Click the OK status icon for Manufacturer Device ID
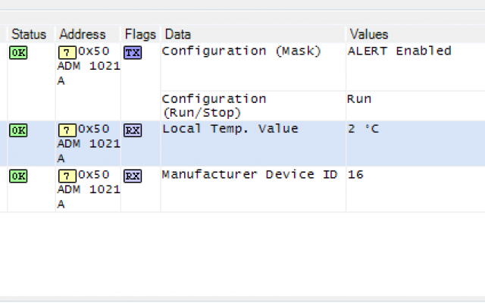This screenshot has height=303, width=485. tap(18, 176)
